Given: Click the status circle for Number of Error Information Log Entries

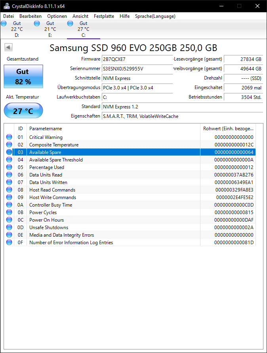Looking at the screenshot, I should 9,242.
